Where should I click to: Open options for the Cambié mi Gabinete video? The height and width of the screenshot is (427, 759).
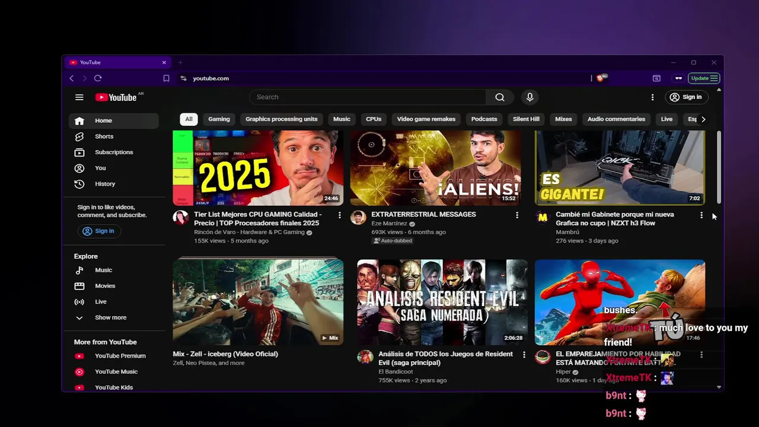pos(701,215)
